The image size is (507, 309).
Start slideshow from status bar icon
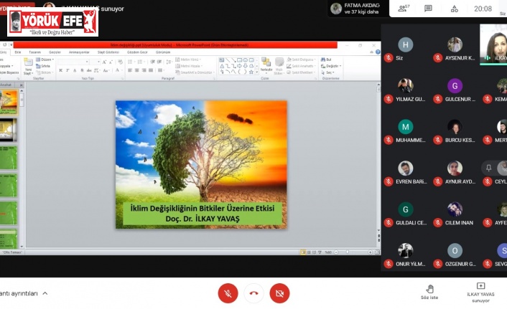pyautogui.click(x=320, y=252)
